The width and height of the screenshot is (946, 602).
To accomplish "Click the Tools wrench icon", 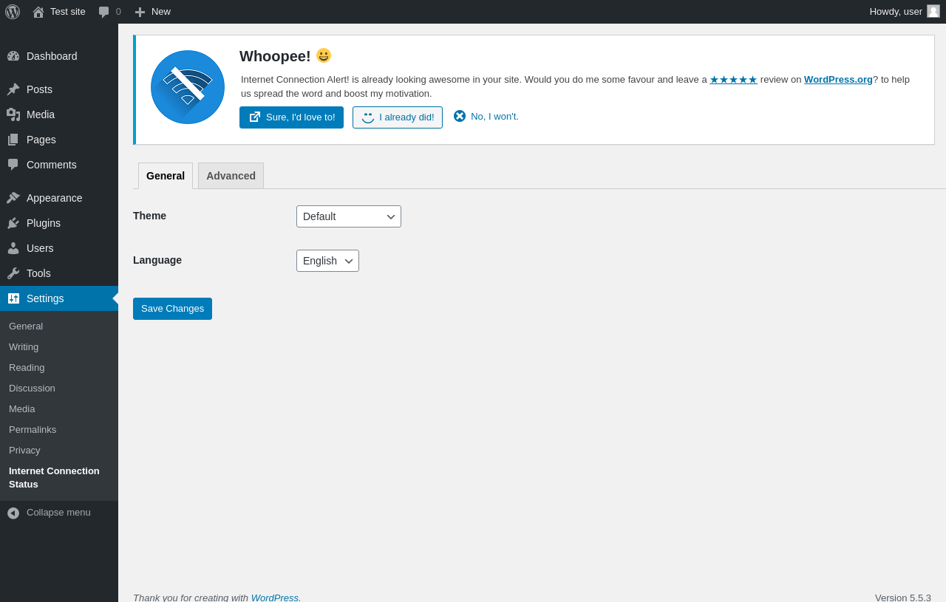I will [x=13, y=273].
